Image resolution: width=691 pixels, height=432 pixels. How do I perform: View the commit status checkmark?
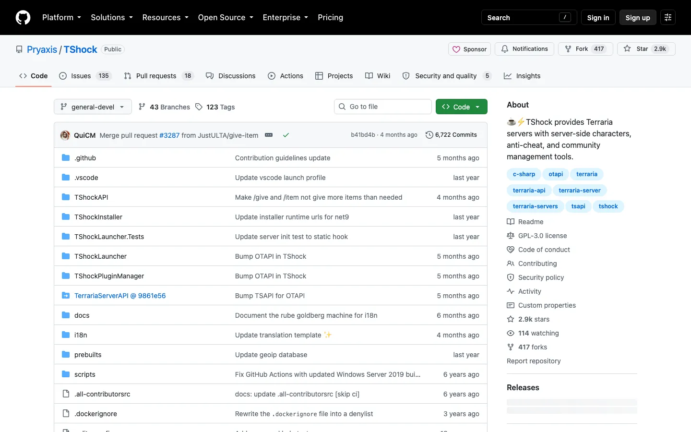pyautogui.click(x=286, y=135)
